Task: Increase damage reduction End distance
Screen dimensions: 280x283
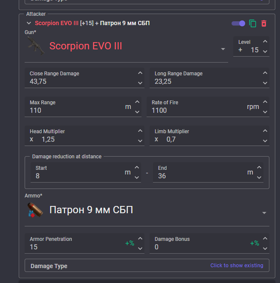Action: (x=259, y=167)
